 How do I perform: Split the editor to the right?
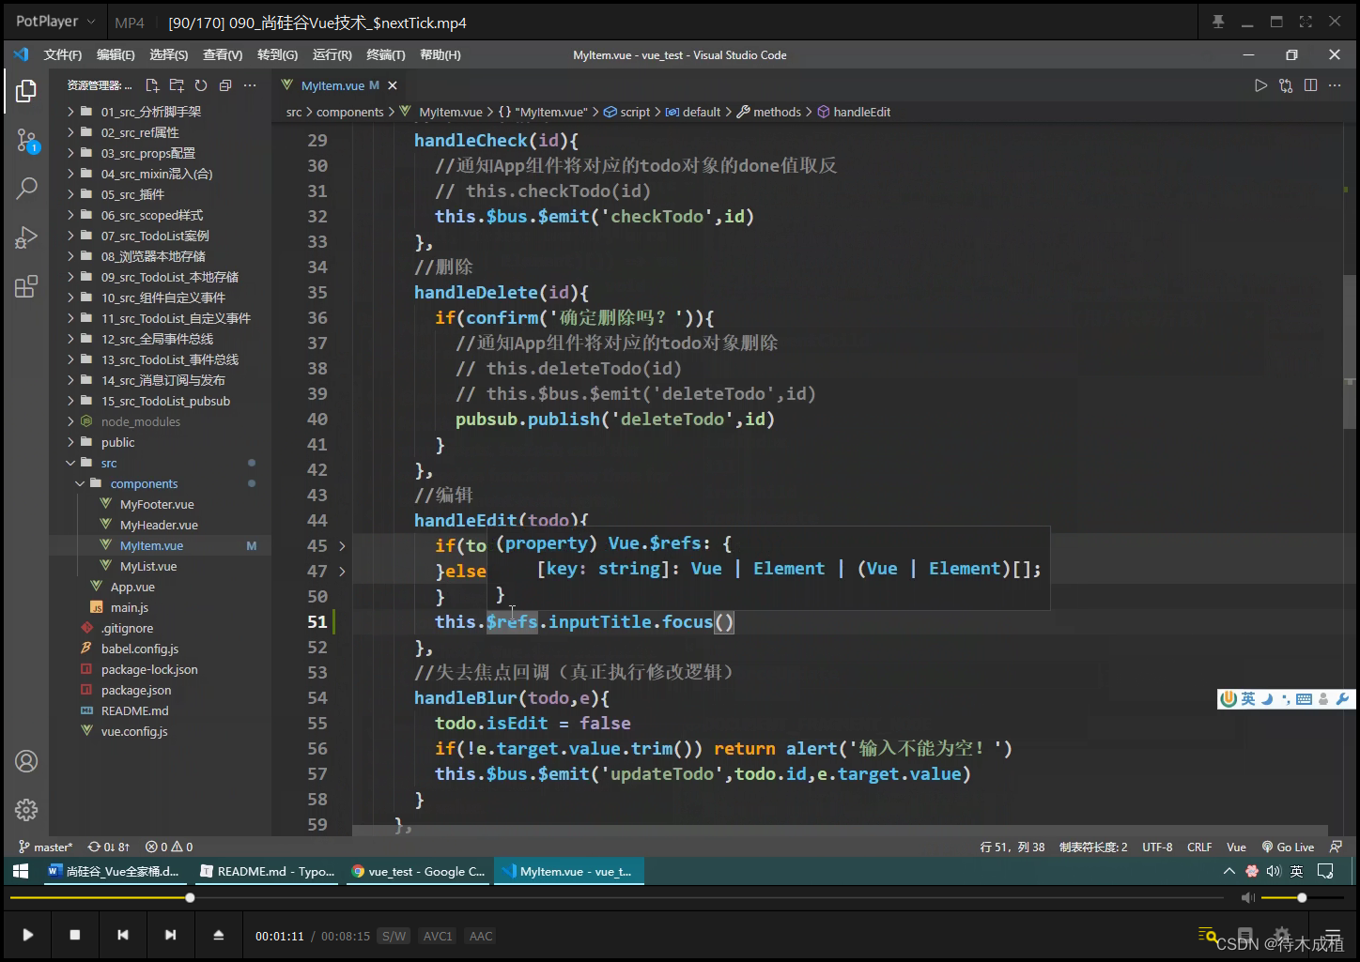(1310, 85)
